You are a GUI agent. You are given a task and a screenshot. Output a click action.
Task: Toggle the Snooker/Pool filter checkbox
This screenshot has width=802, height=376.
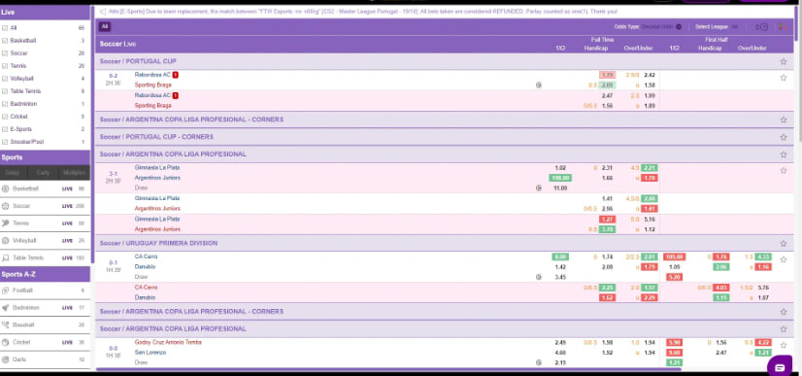[5, 142]
